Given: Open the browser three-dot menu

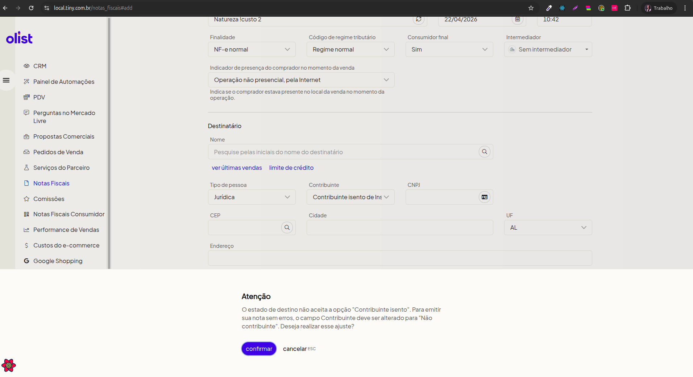Looking at the screenshot, I should (685, 8).
